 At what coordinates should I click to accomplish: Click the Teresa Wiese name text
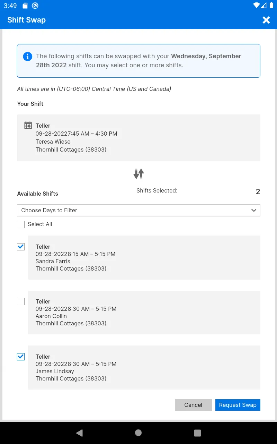pos(53,142)
